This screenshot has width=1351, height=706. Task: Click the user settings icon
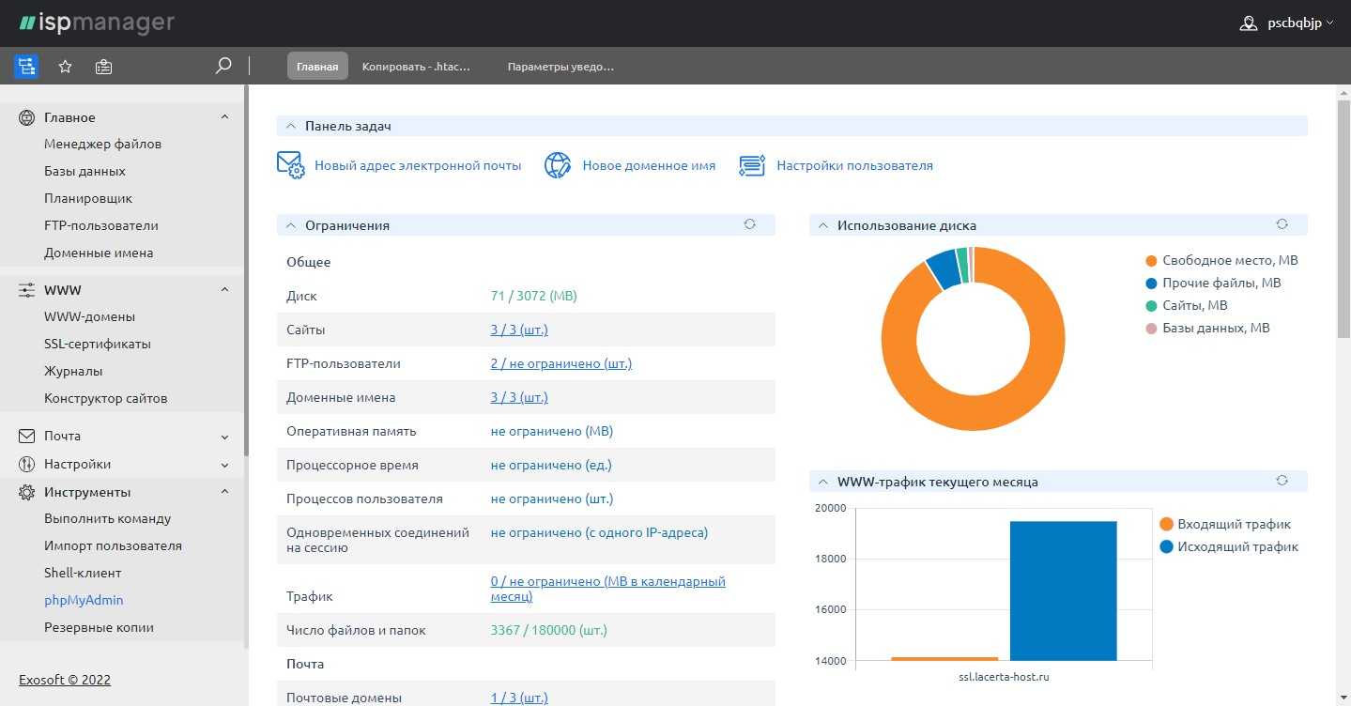click(752, 165)
